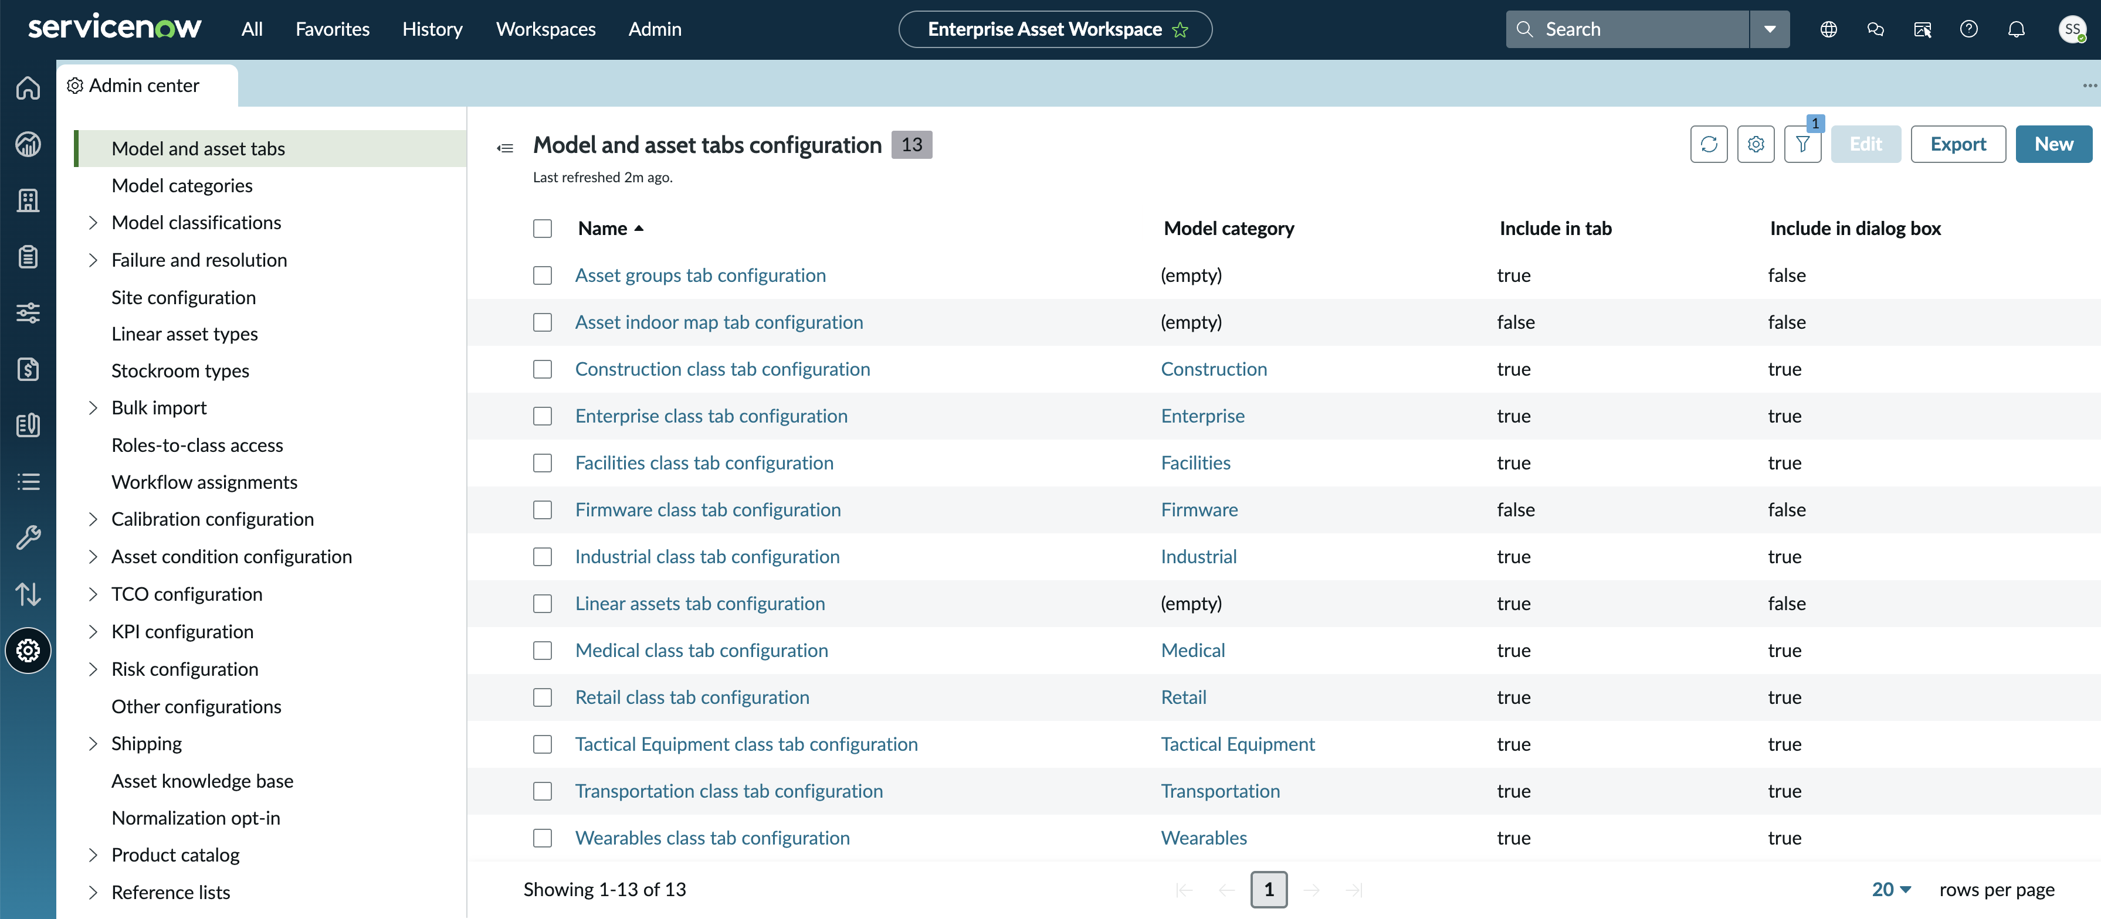Open the Workspaces menu
Screen dimensions: 2101x919
(545, 29)
